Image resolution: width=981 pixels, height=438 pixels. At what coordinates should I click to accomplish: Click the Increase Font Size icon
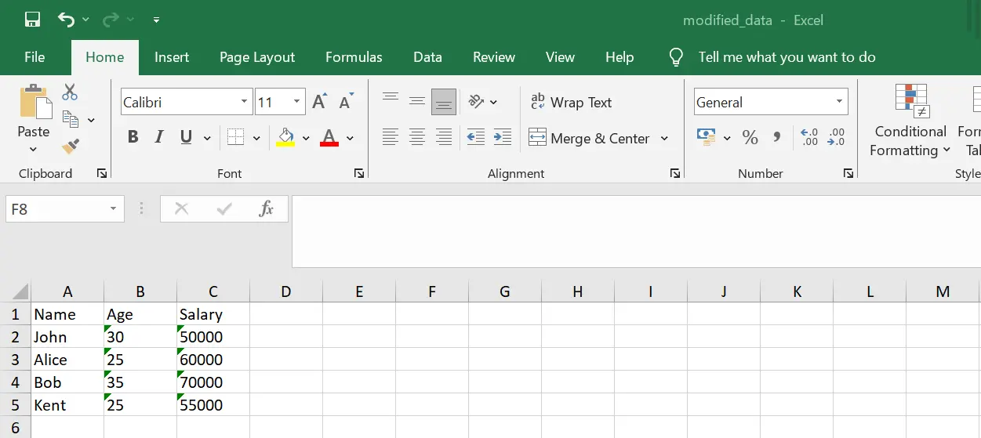pos(319,102)
